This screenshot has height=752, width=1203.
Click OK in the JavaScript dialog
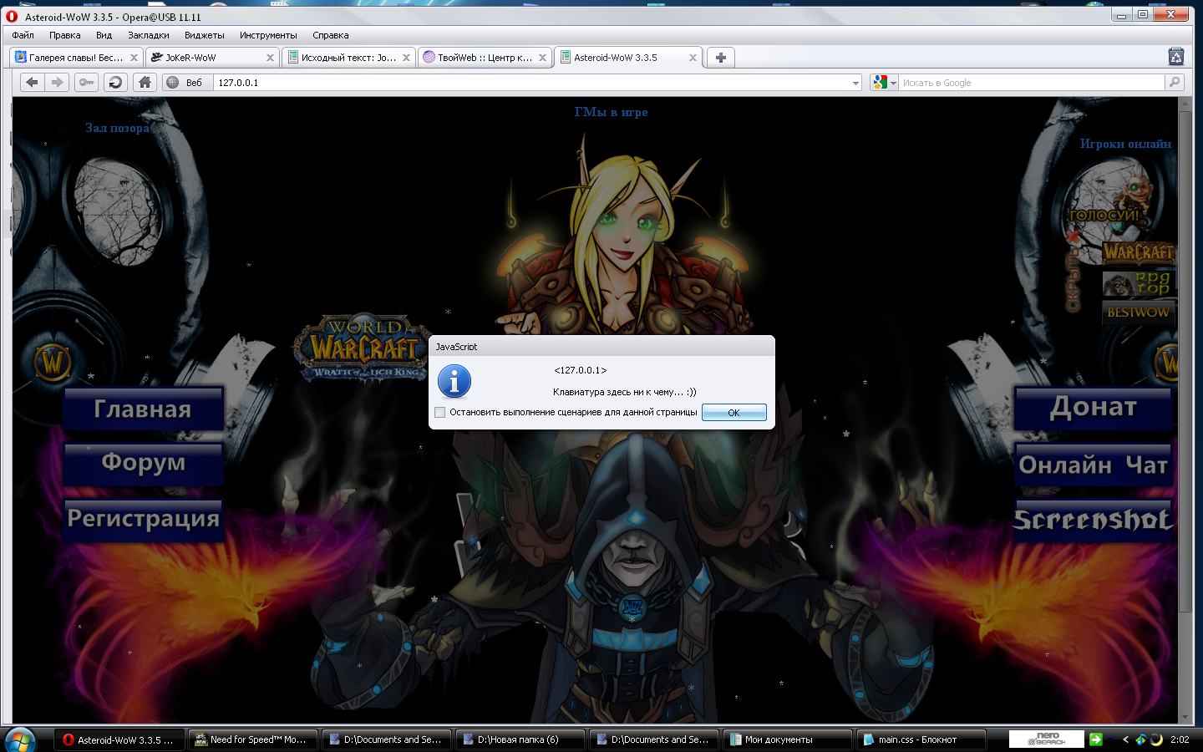point(733,413)
